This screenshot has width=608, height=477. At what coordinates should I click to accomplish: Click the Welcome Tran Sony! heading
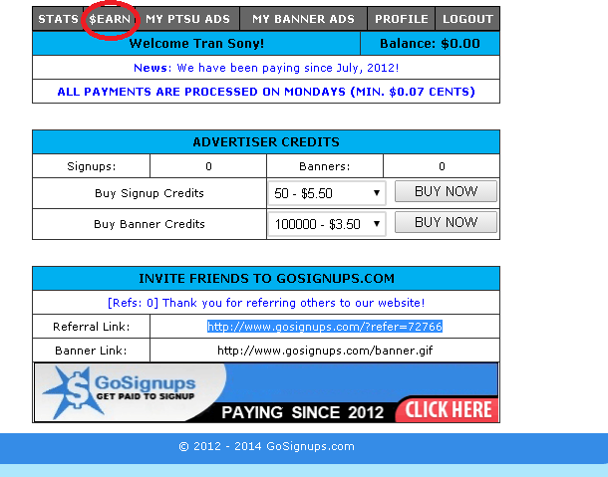pos(196,44)
